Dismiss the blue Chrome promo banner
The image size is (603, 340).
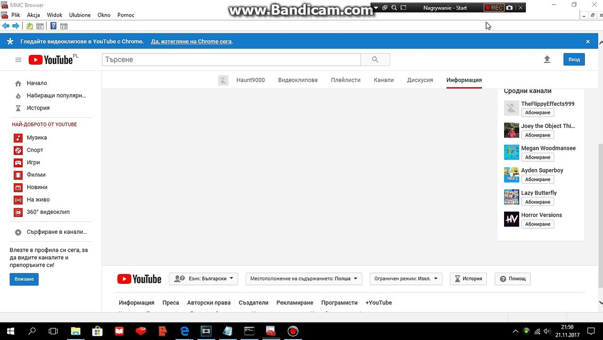point(588,42)
